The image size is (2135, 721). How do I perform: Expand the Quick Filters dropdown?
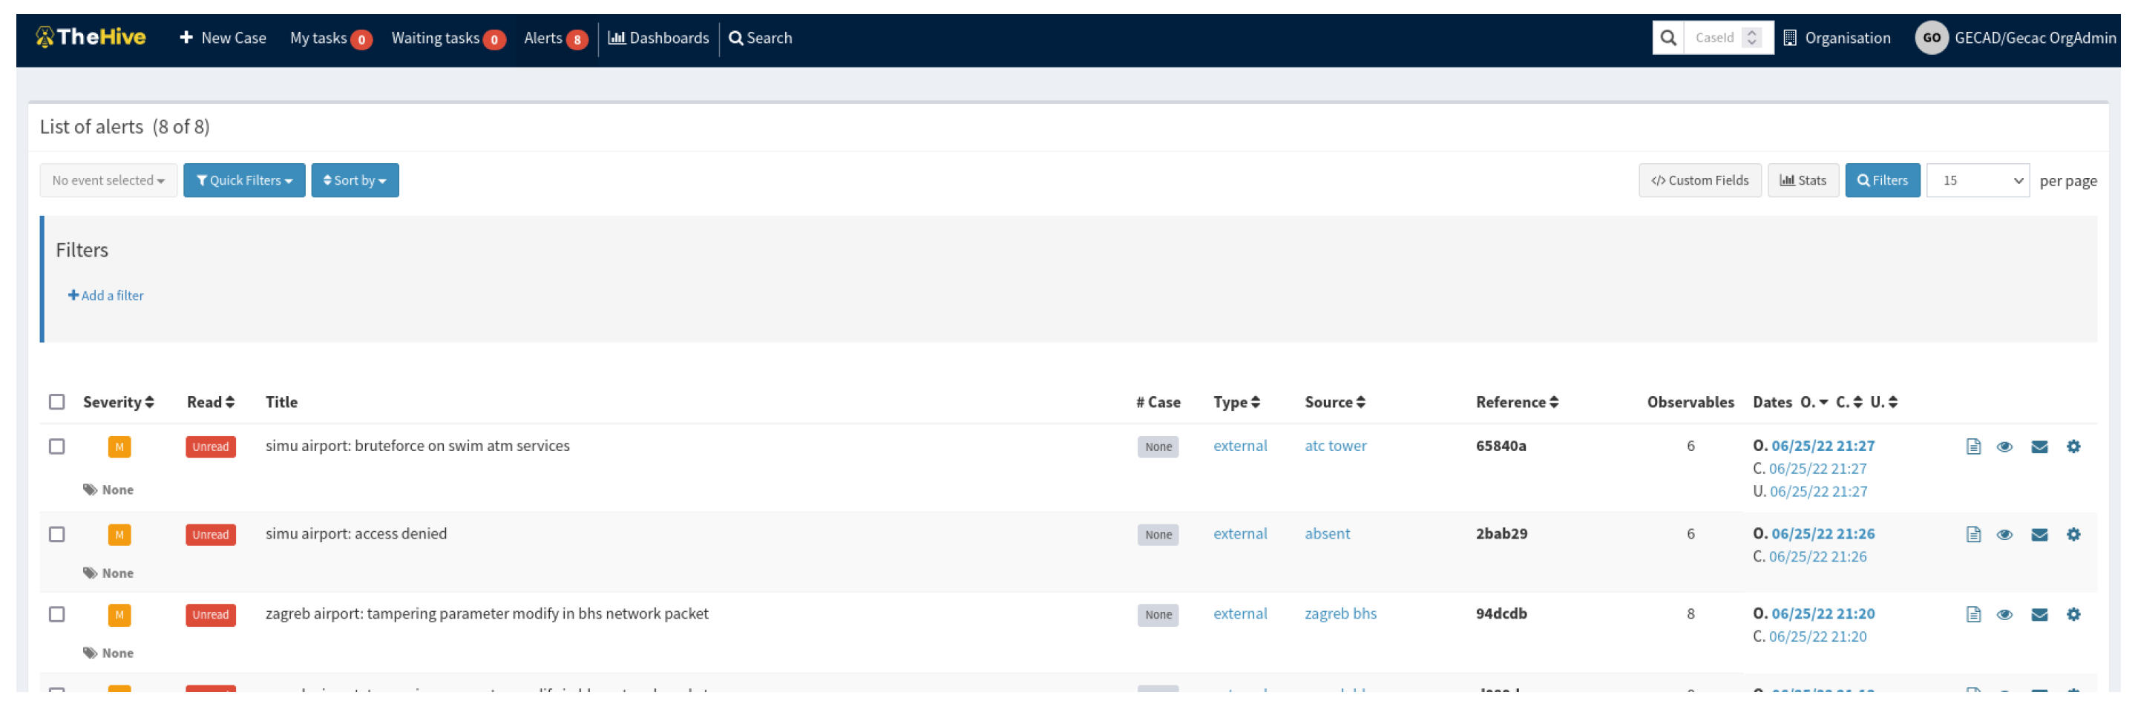[243, 181]
